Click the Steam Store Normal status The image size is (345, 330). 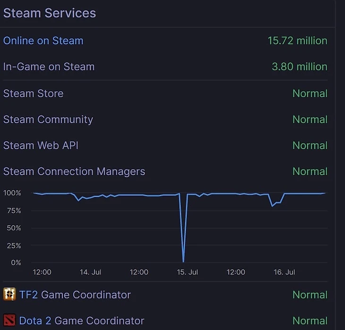pyautogui.click(x=310, y=93)
